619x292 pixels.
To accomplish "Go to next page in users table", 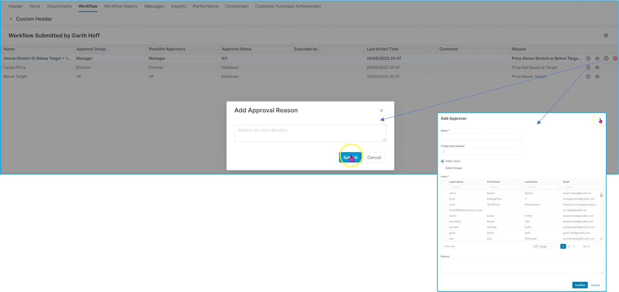I will click(574, 246).
